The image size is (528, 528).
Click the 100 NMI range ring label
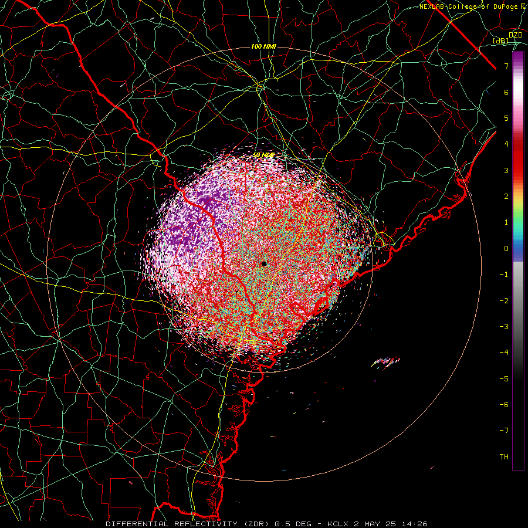click(x=263, y=46)
